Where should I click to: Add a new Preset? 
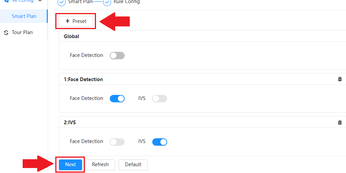(x=76, y=21)
